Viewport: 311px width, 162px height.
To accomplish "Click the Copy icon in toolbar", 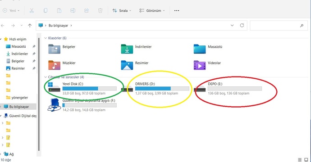I will click(45, 11).
